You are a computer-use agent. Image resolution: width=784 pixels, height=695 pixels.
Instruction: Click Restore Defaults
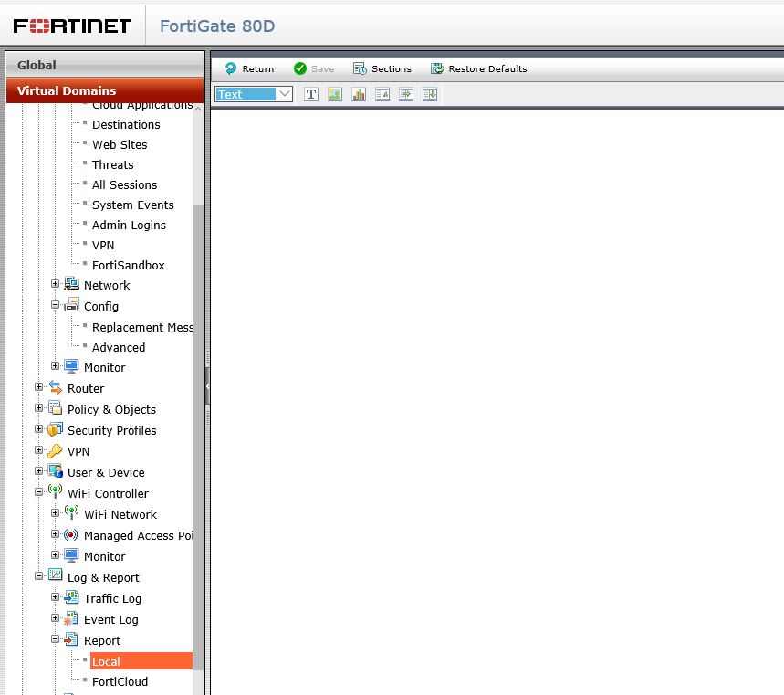[478, 68]
